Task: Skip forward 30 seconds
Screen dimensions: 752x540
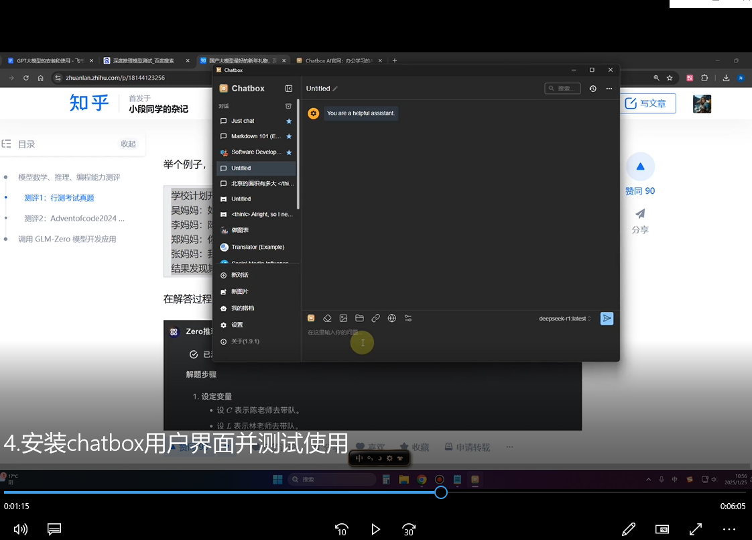Action: (x=409, y=529)
